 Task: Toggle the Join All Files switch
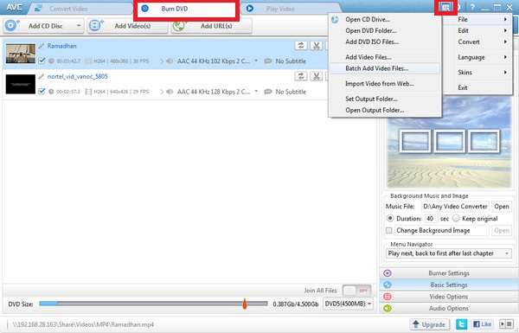click(x=356, y=291)
